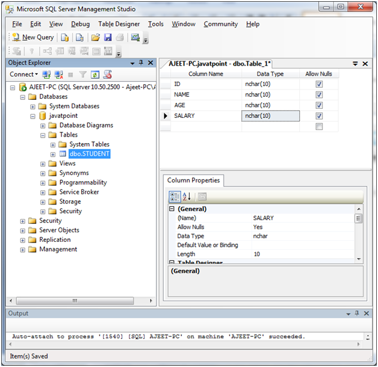Screen dimensions: 378x367
Task: Click the Refresh icon in Object Explorer
Action: click(x=95, y=75)
